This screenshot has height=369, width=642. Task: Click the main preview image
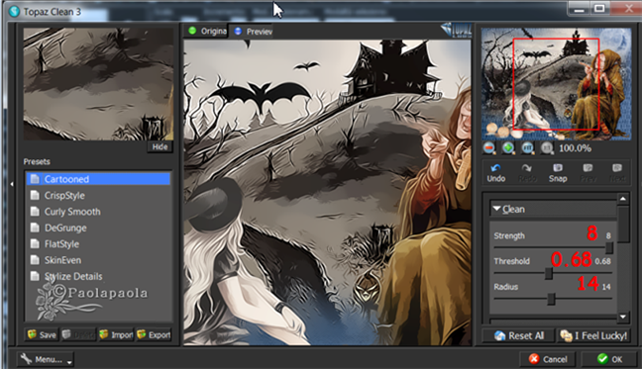(x=327, y=192)
